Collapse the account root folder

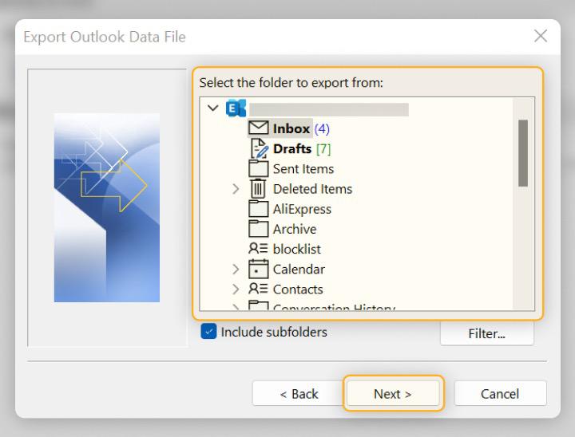pos(212,108)
